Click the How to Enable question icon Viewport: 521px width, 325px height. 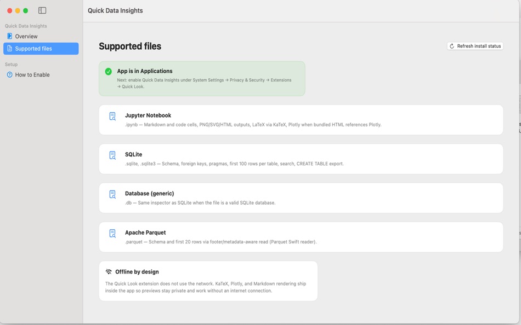pyautogui.click(x=10, y=74)
